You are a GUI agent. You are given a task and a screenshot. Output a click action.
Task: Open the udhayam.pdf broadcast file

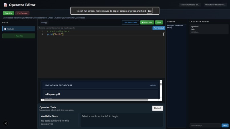(53, 94)
